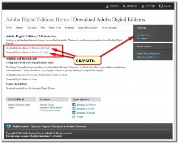The width and height of the screenshot is (178, 143).
Task: Select the Download tab
Action: click(70, 28)
